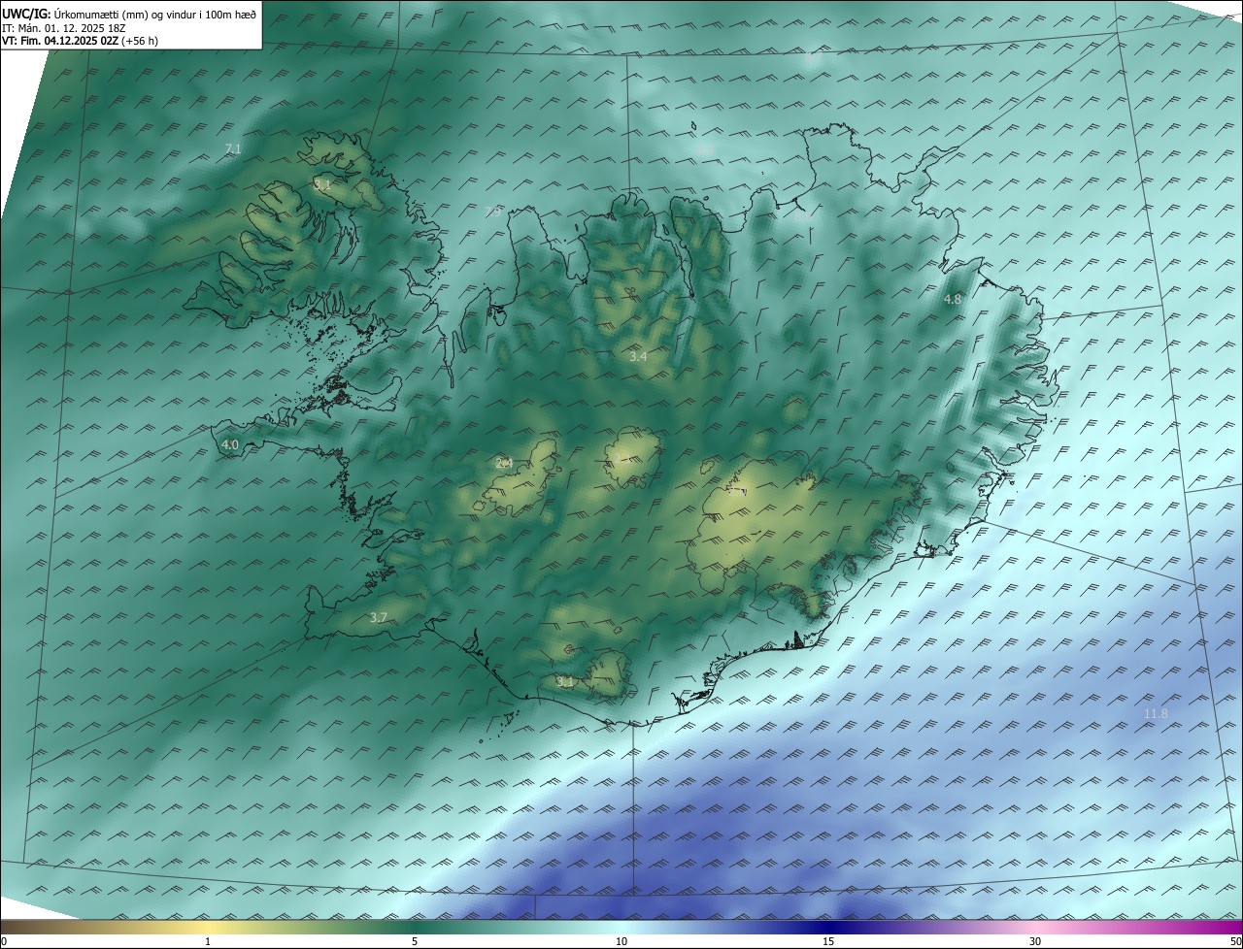Screen dimensions: 1243x949
Task: Click the colour scale label 50
Action: (x=1235, y=942)
